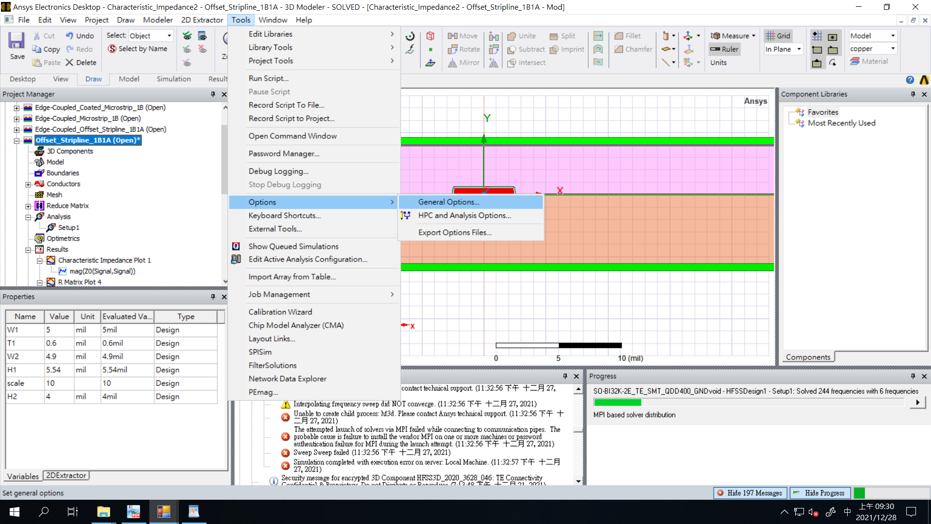This screenshot has height=524, width=931.
Task: Switch to the Variables properties tab
Action: (23, 476)
